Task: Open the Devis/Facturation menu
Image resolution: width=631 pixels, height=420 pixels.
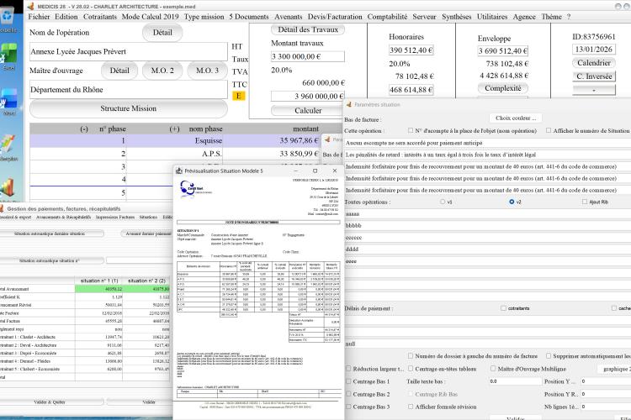Action: (335, 17)
